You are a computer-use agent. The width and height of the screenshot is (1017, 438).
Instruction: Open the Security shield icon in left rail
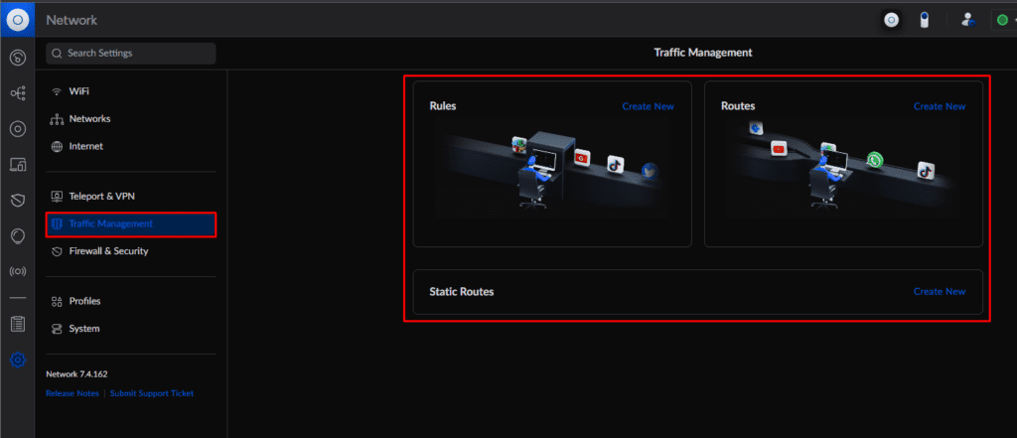[x=18, y=200]
